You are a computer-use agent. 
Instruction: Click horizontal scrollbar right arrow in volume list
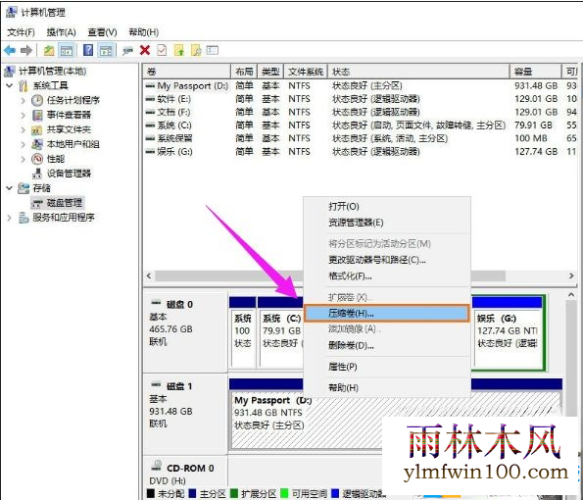pyautogui.click(x=571, y=275)
